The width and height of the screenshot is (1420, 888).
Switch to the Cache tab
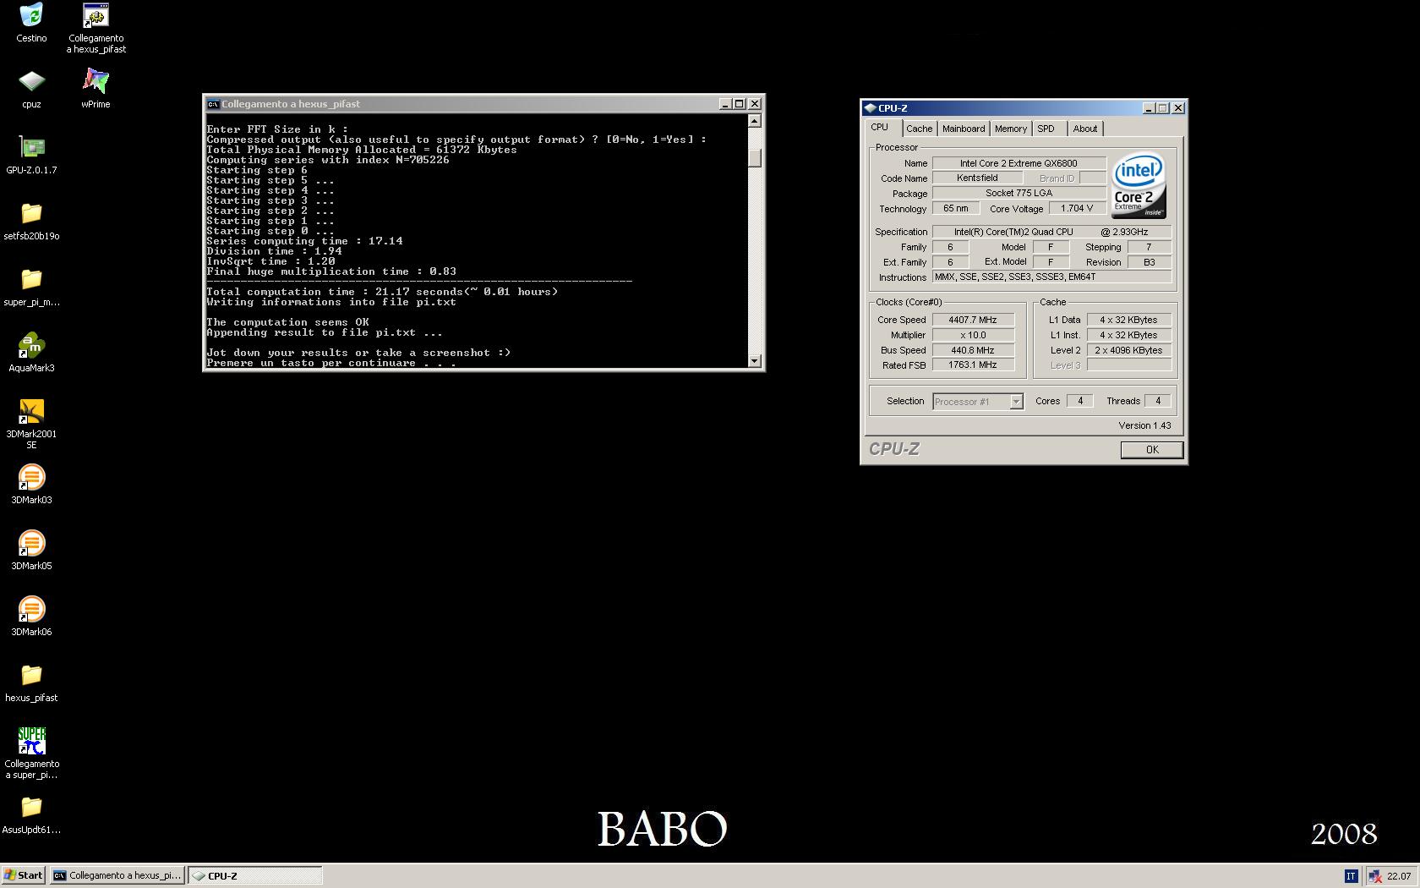click(920, 129)
